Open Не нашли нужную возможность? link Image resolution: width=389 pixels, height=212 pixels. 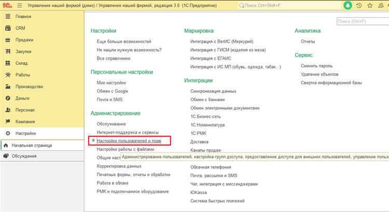coord(129,50)
